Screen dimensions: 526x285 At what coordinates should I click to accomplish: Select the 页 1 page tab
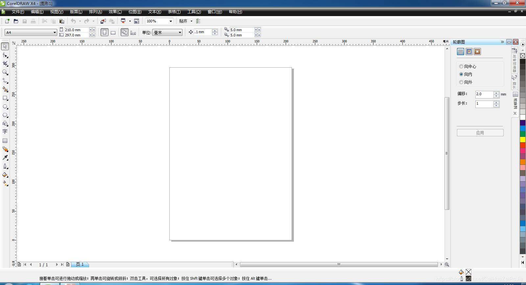80,264
